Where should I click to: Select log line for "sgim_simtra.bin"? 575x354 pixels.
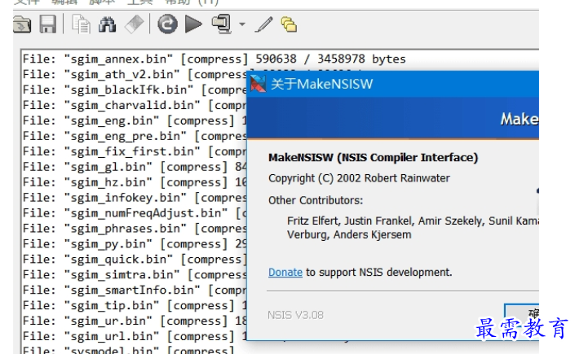pyautogui.click(x=135, y=274)
